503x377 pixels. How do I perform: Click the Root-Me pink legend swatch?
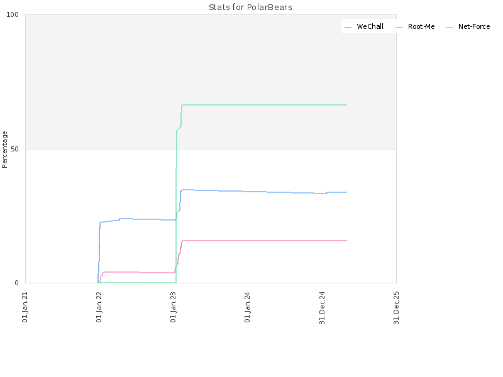[399, 28]
